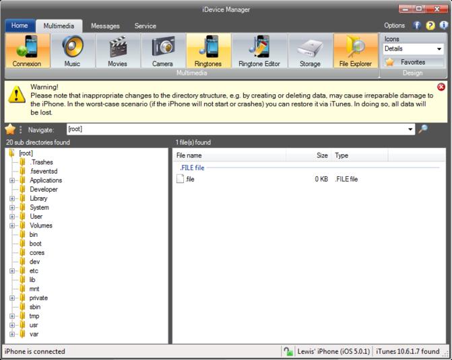Click the star favorite icon beside Navigate

pos(10,130)
